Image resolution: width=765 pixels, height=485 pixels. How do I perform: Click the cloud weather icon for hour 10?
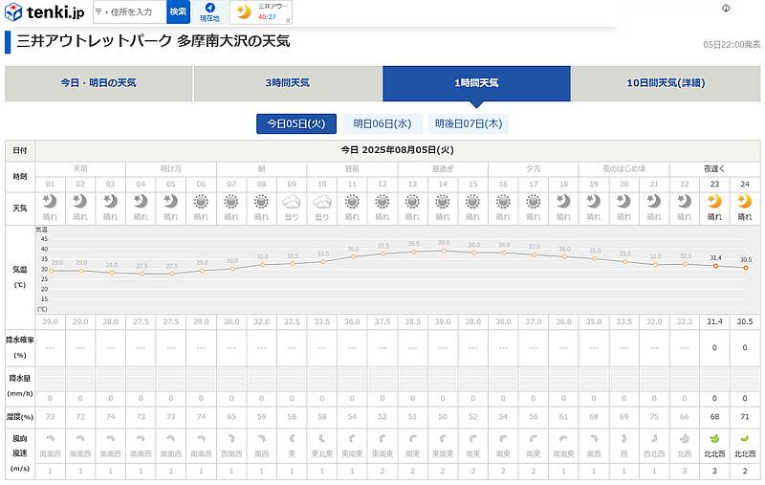point(322,201)
